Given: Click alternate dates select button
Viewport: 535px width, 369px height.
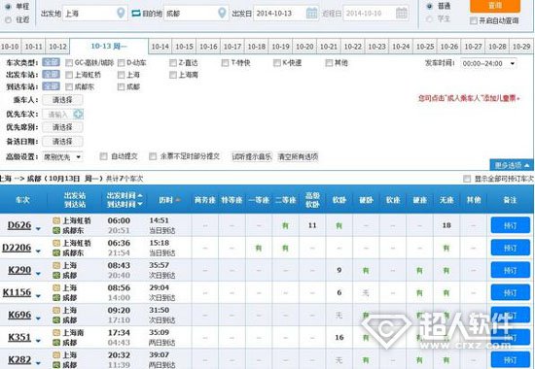Looking at the screenshot, I should pyautogui.click(x=62, y=142).
